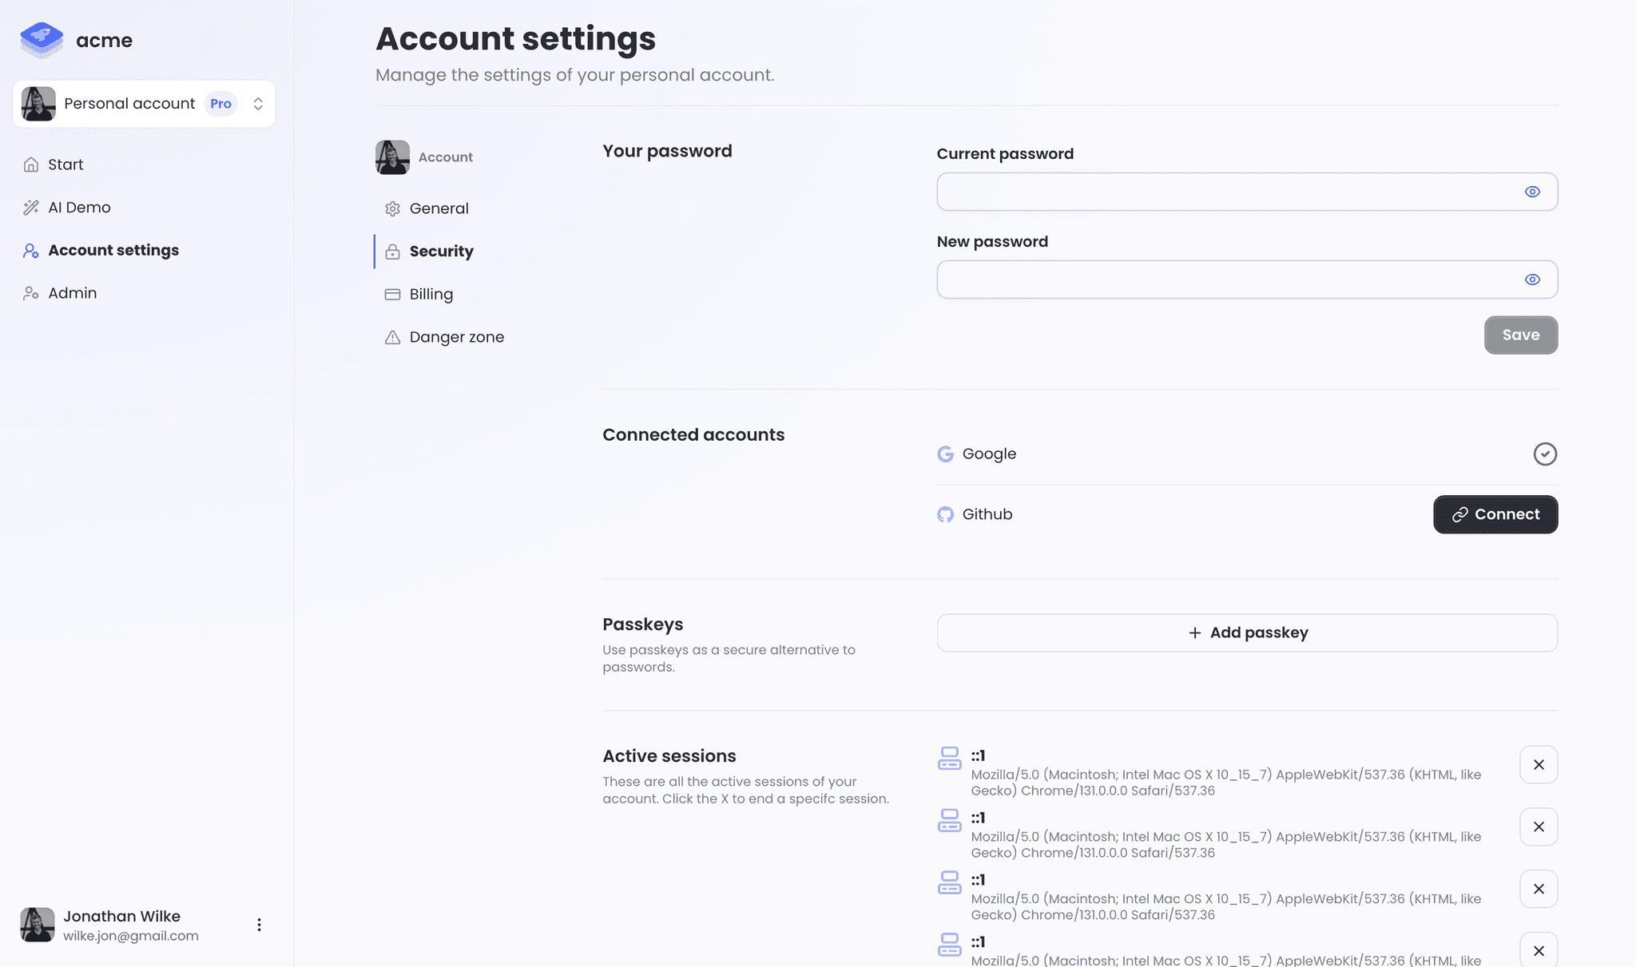
Task: Open the three-dot menu next to Jonathan Wilke
Action: [x=259, y=924]
